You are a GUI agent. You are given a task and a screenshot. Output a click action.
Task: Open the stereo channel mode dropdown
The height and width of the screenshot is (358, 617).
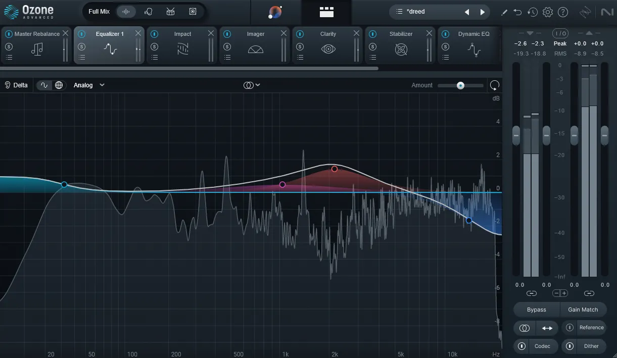[x=252, y=85]
